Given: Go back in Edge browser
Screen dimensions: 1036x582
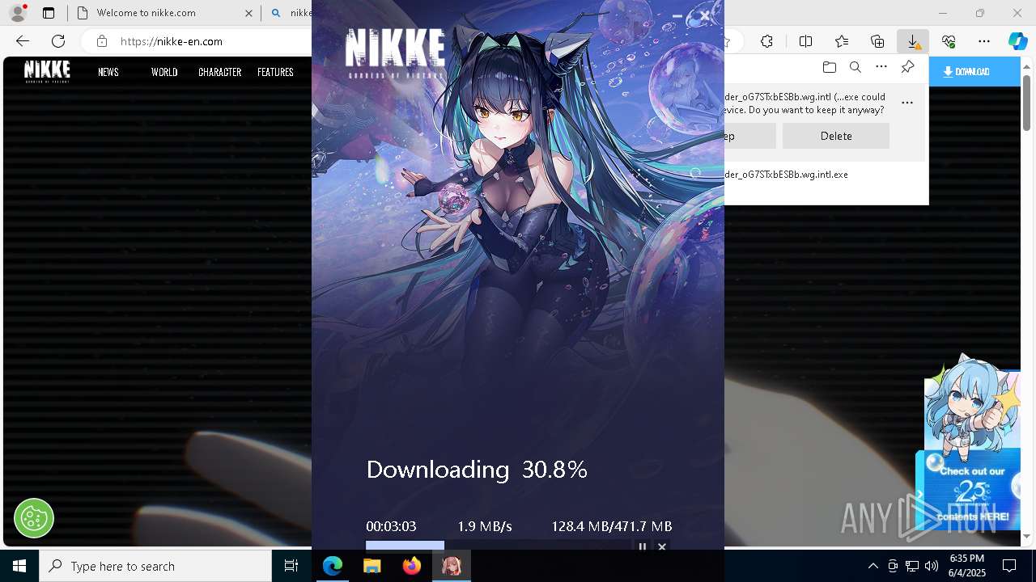Looking at the screenshot, I should [23, 41].
